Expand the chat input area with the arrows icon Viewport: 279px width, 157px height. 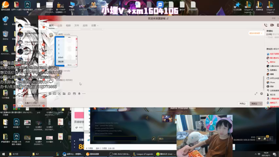(256, 94)
